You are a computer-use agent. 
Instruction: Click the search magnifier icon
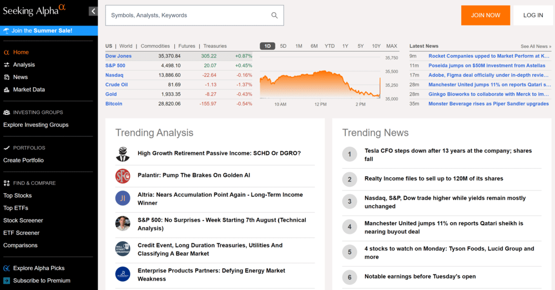(274, 16)
